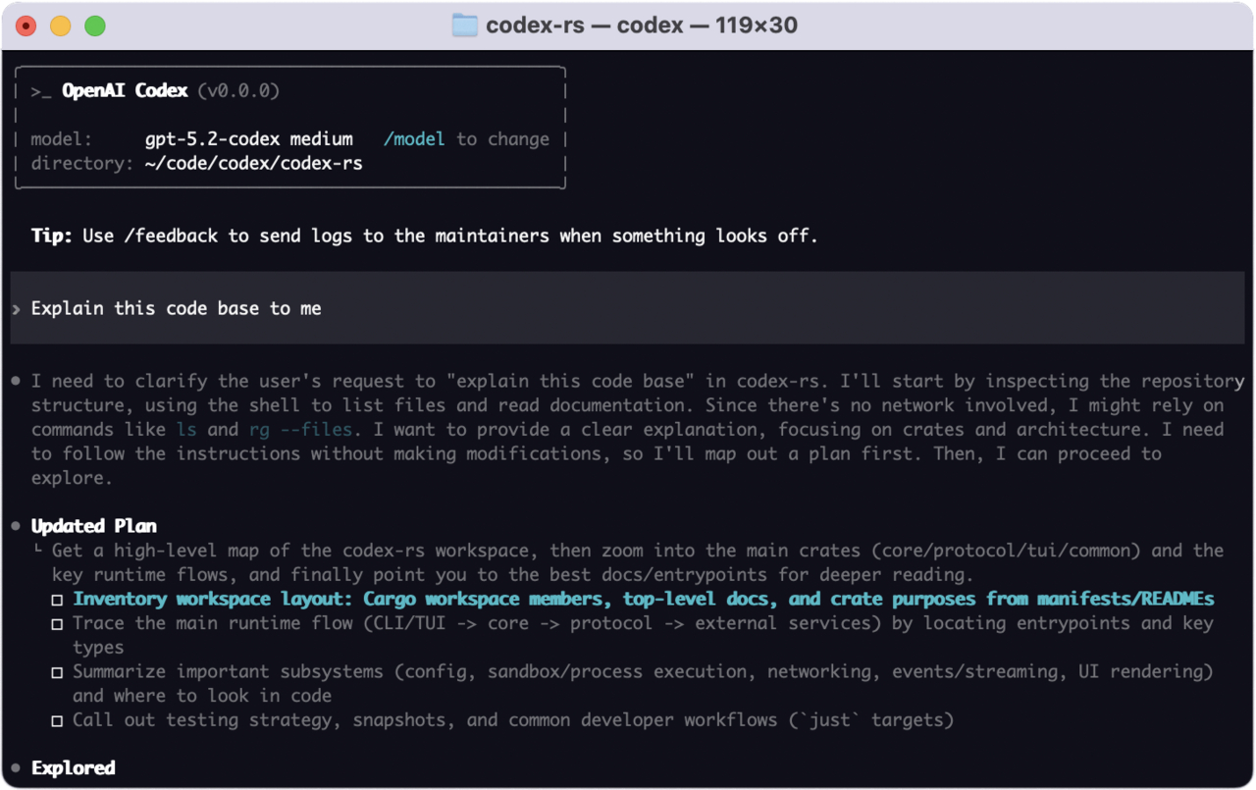Viewport: 1256px width, 790px height.
Task: Click the "Explain this code base to me" prompt
Action: (x=177, y=309)
